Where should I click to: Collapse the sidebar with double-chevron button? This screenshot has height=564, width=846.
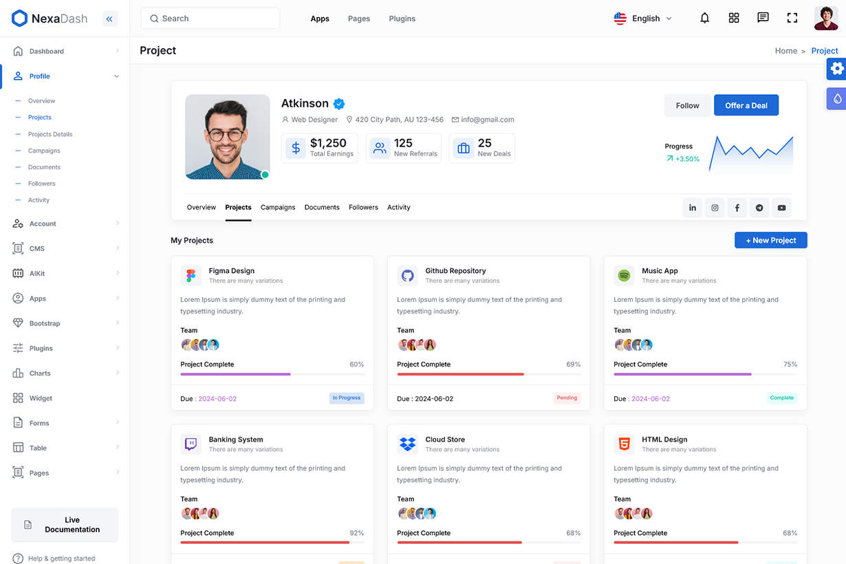click(109, 19)
